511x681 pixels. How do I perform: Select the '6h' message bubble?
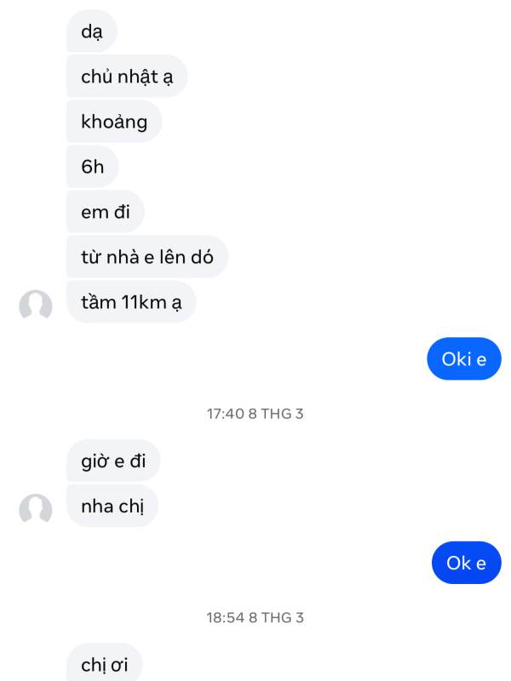click(92, 167)
